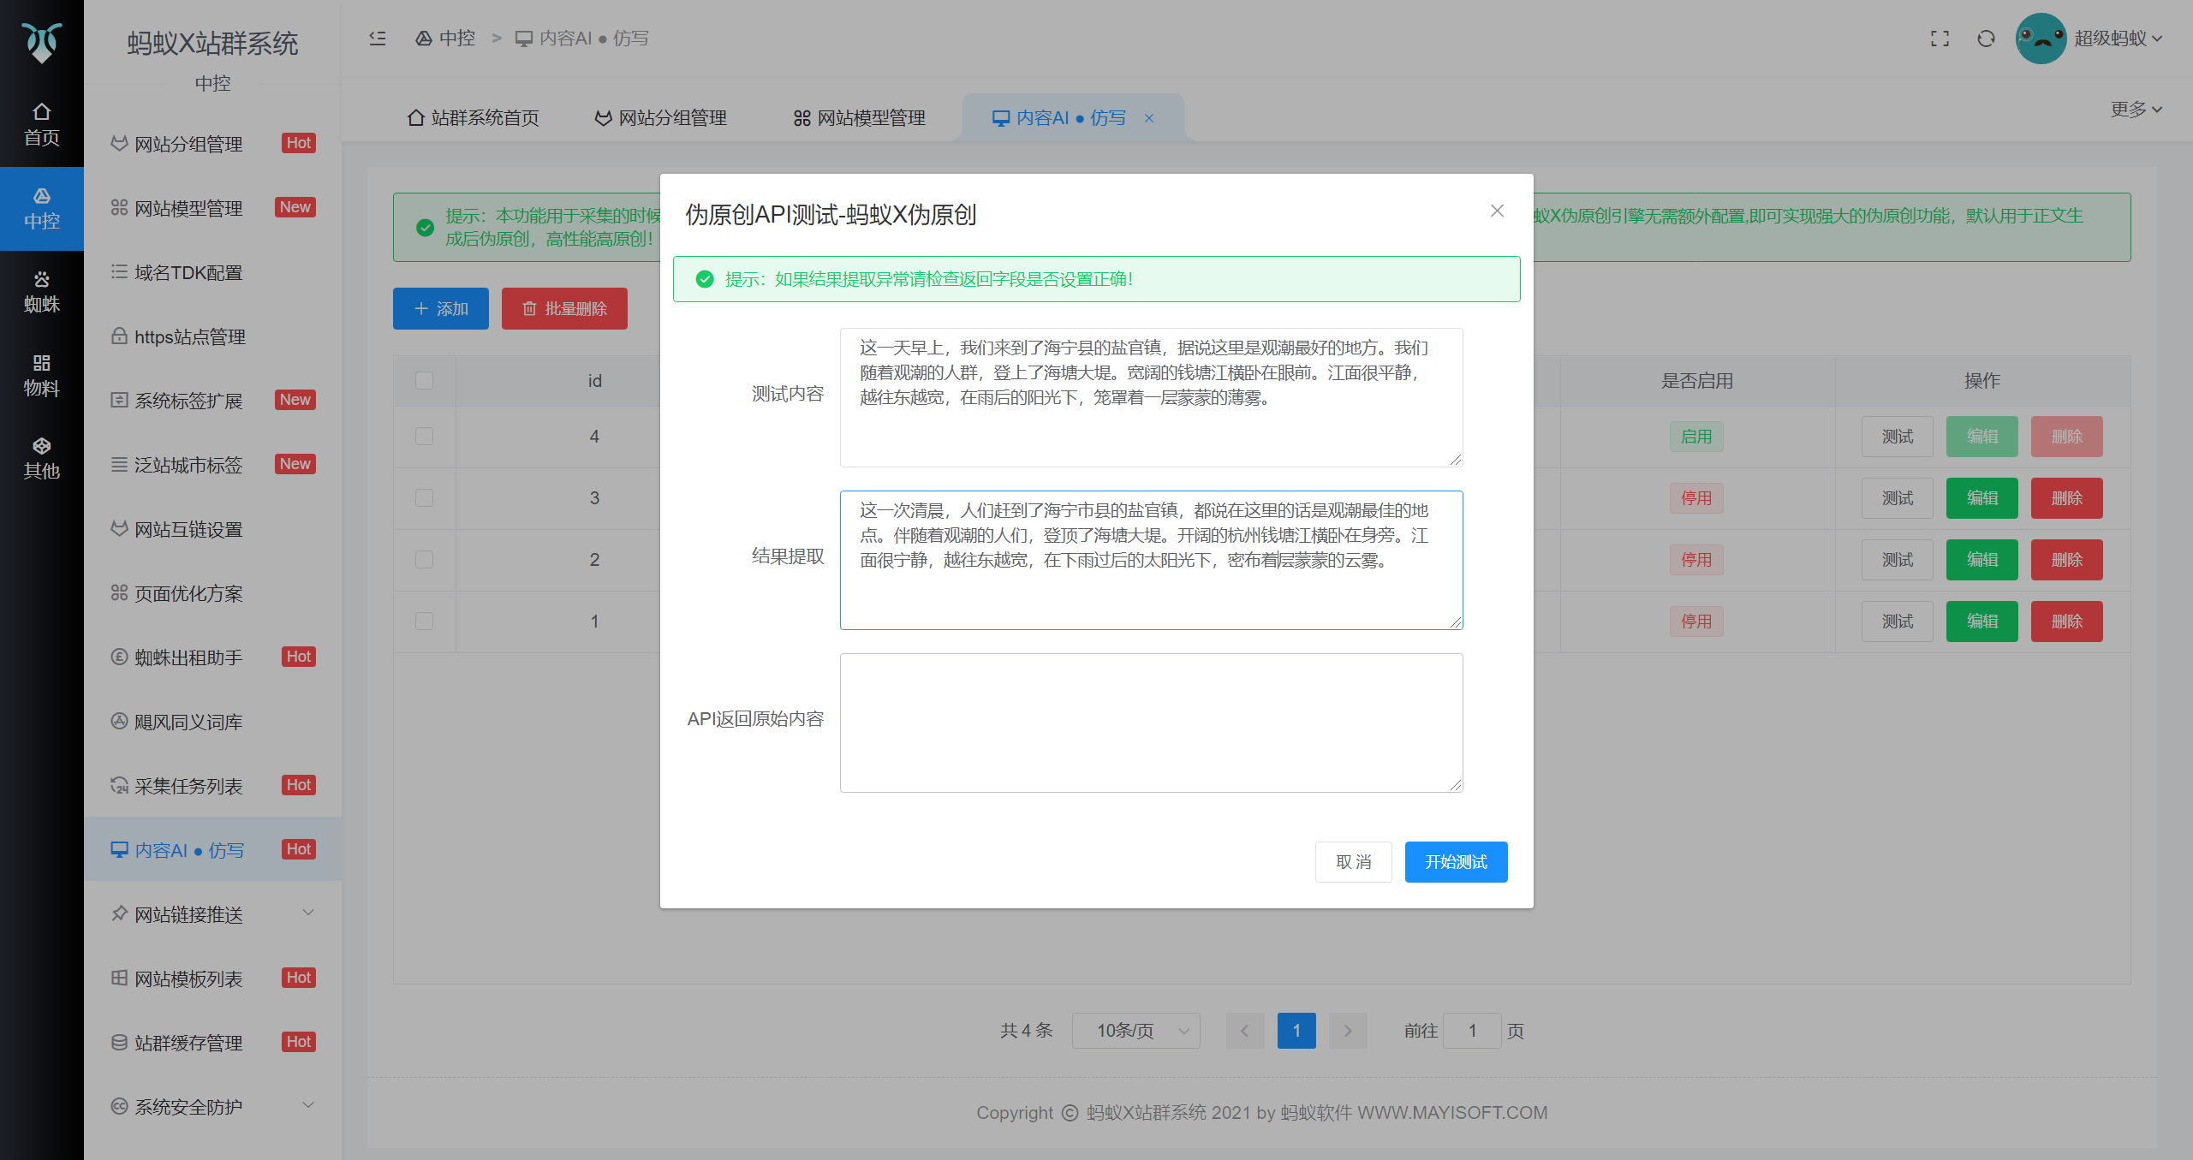Click the refresh icon in header

tap(1986, 39)
